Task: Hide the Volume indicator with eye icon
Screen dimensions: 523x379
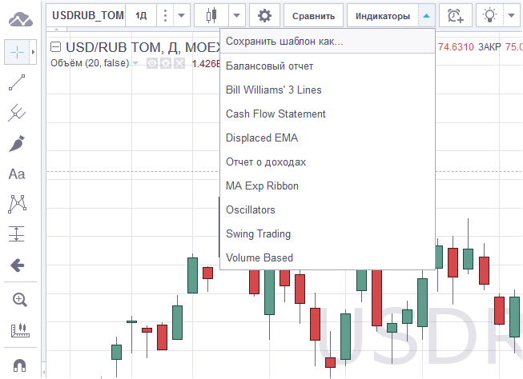Action: [x=152, y=63]
